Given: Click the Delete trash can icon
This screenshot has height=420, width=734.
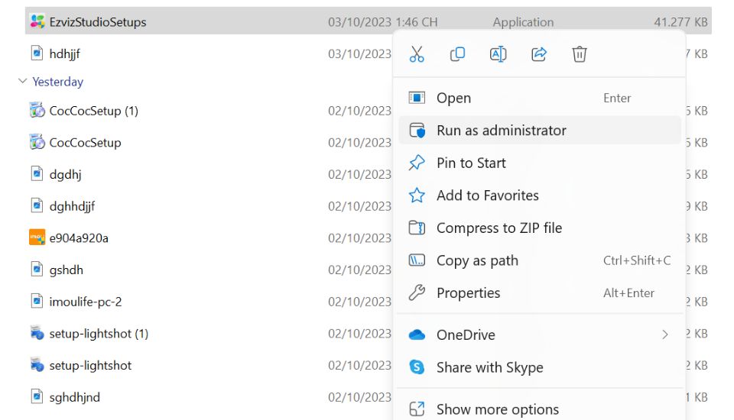Looking at the screenshot, I should coord(580,54).
